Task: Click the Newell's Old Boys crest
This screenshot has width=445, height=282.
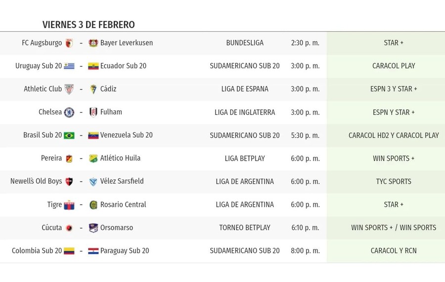Action: pyautogui.click(x=69, y=182)
